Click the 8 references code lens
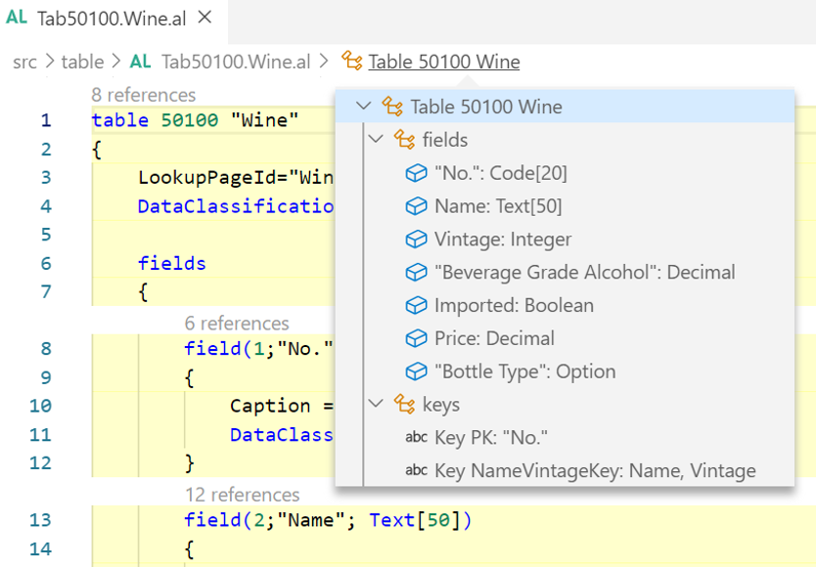The image size is (816, 567). coord(143,95)
